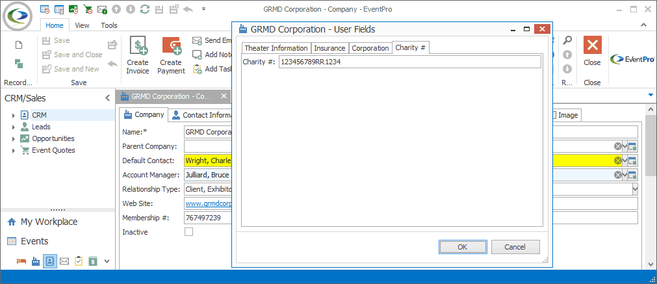Open Parent Company record lookup window icon
The image size is (657, 284).
[633, 146]
